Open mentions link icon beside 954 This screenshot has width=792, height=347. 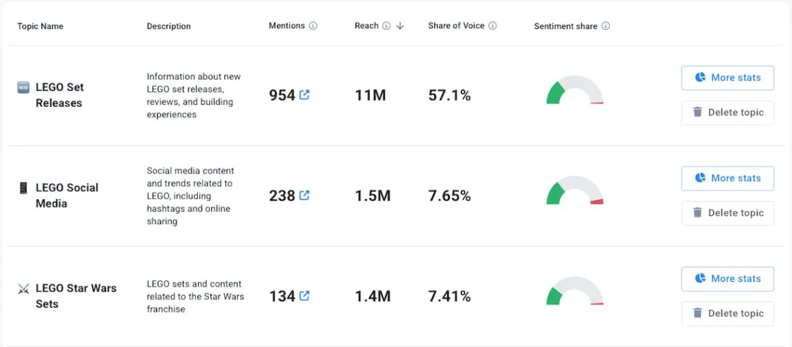(304, 95)
